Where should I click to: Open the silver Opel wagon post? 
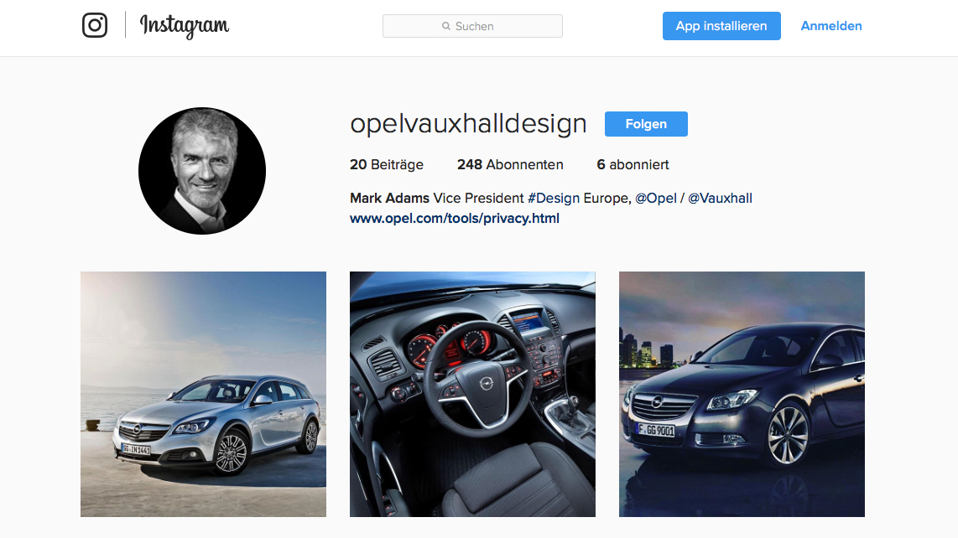pos(204,395)
